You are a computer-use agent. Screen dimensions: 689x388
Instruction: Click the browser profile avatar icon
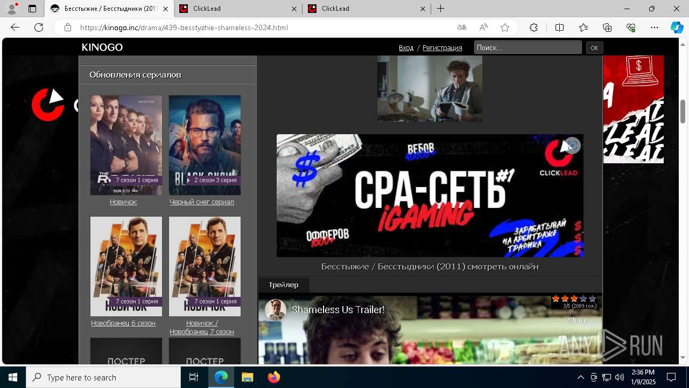pyautogui.click(x=12, y=9)
